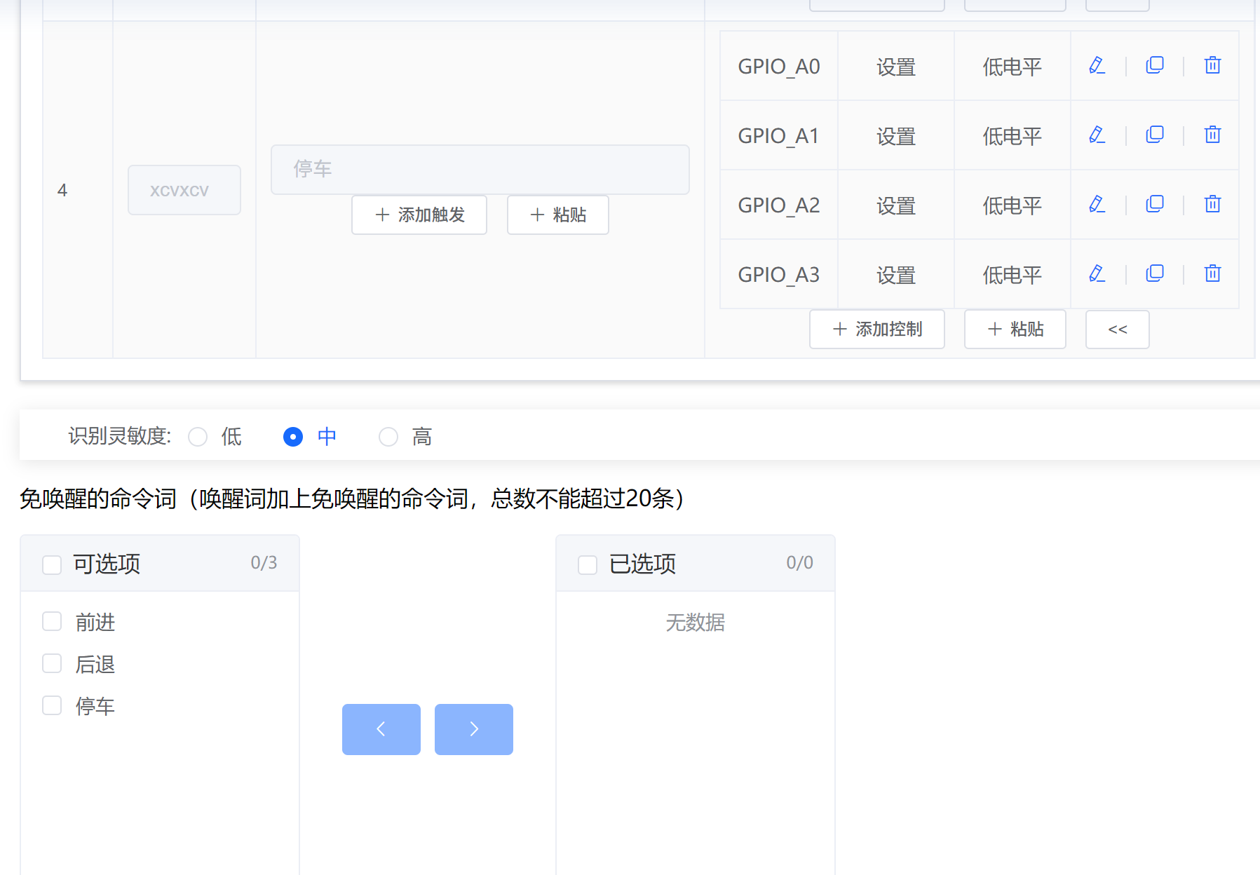The image size is (1260, 875).
Task: Select all items via 可选项 header checkbox
Action: pos(52,563)
